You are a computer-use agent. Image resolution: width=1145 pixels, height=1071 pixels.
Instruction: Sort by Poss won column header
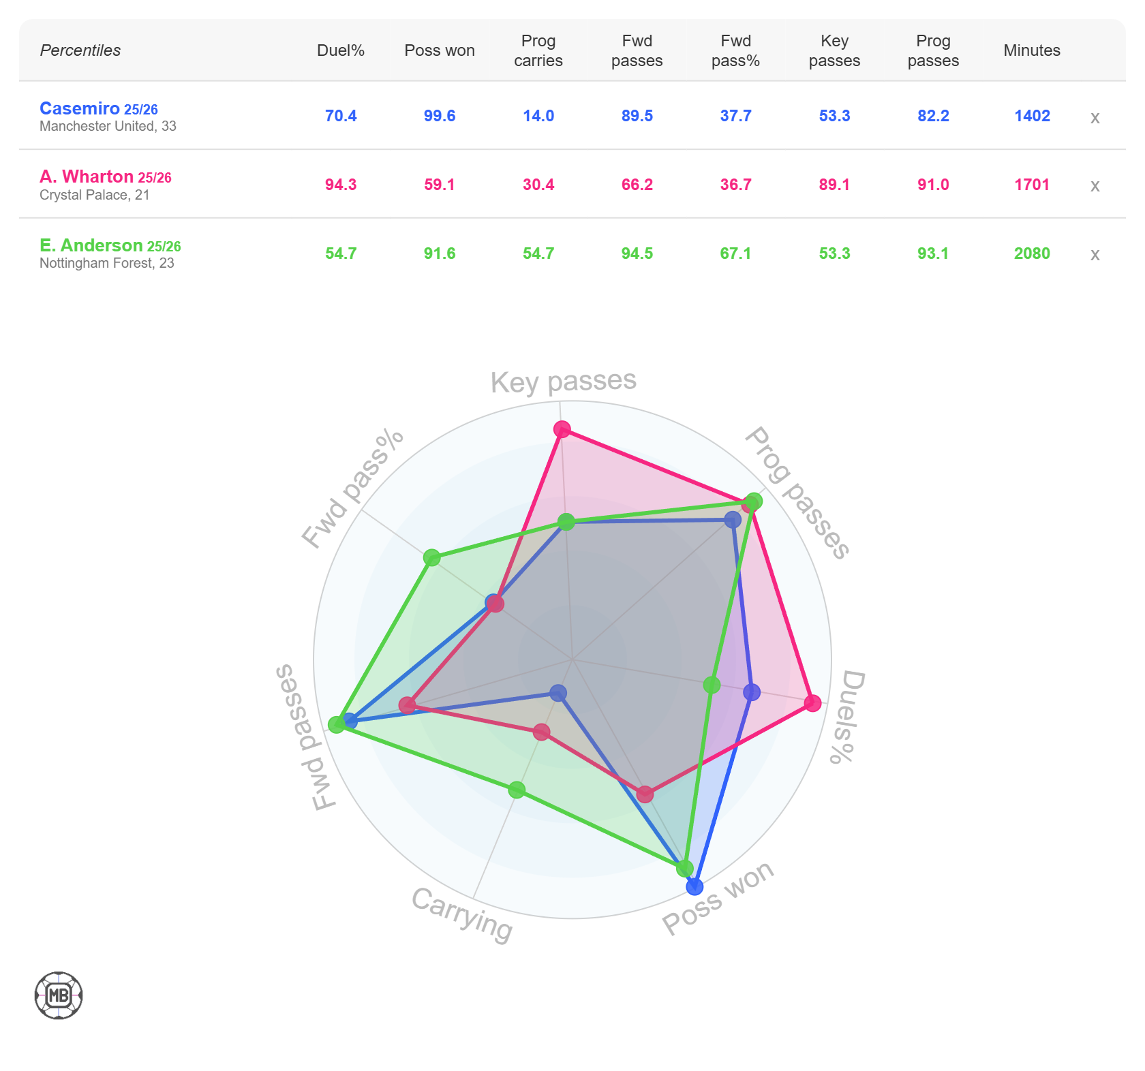coord(440,50)
